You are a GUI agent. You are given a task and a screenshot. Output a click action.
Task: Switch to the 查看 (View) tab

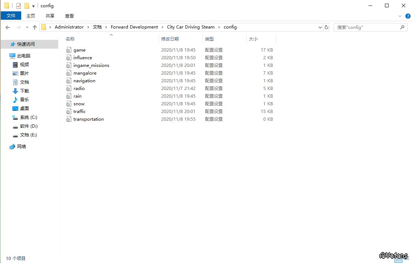69,16
